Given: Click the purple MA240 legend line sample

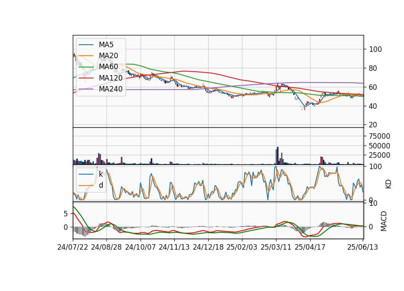Looking at the screenshot, I should click(x=86, y=89).
